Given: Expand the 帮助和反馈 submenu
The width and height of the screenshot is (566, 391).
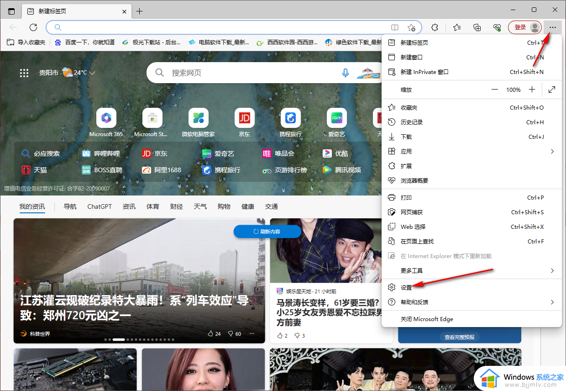Looking at the screenshot, I should pos(472,302).
